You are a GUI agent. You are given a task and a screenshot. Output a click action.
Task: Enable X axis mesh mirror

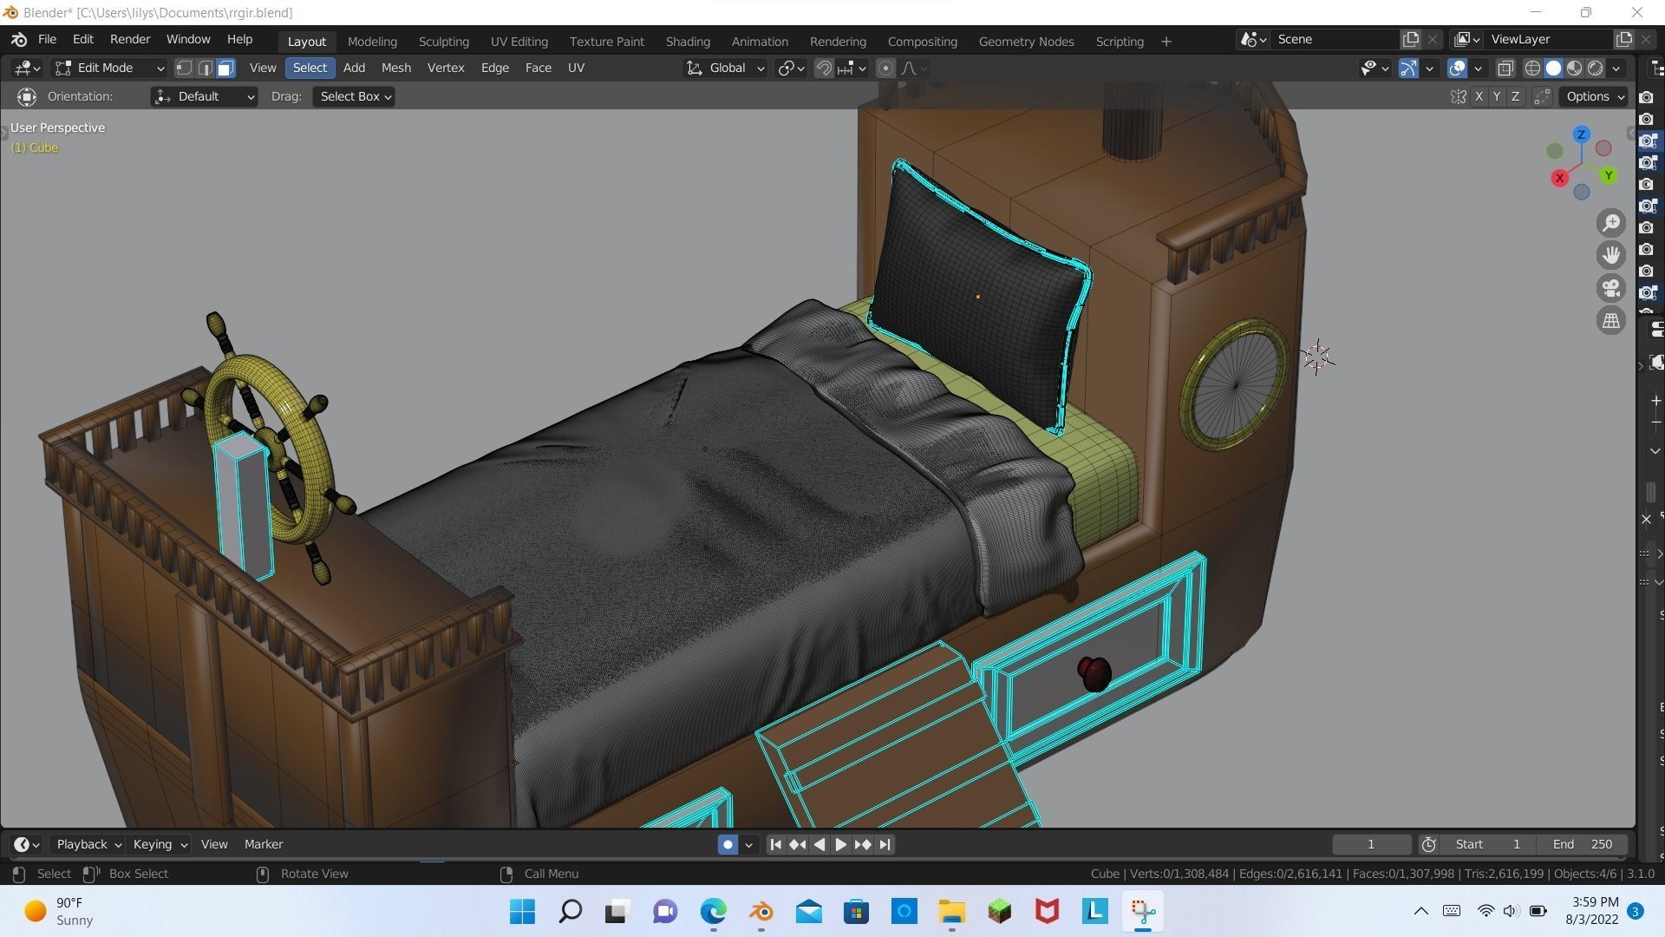1479,96
